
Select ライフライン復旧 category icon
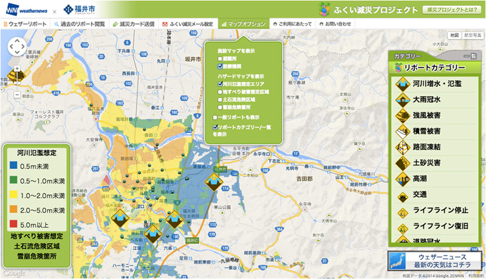pyautogui.click(x=403, y=229)
